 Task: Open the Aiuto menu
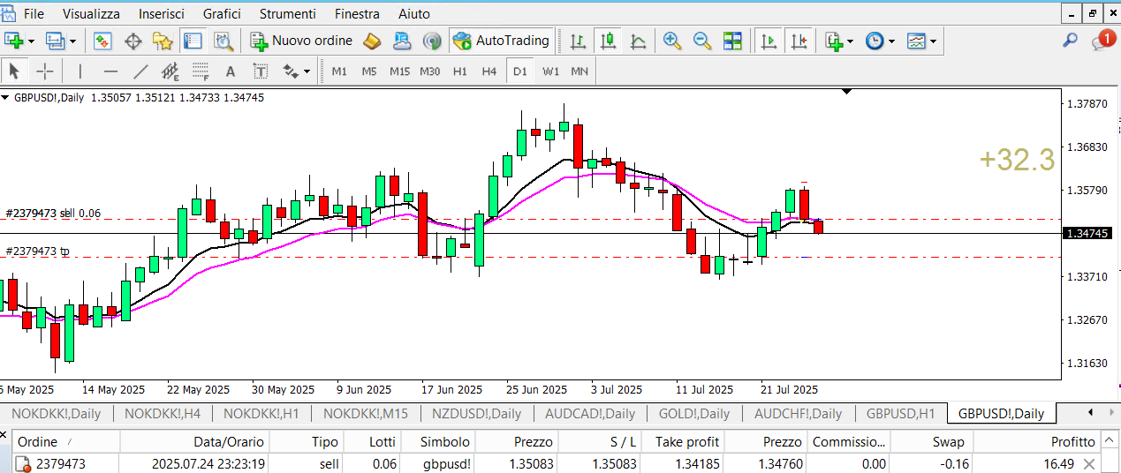pyautogui.click(x=414, y=14)
